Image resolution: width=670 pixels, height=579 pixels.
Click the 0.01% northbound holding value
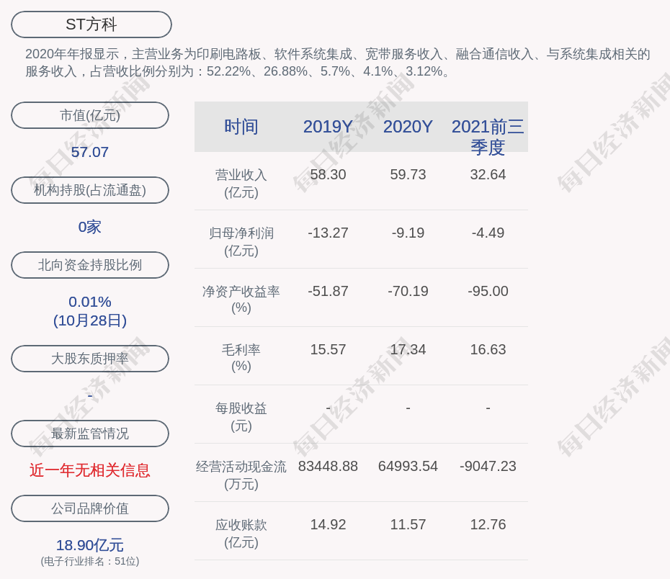click(x=90, y=302)
